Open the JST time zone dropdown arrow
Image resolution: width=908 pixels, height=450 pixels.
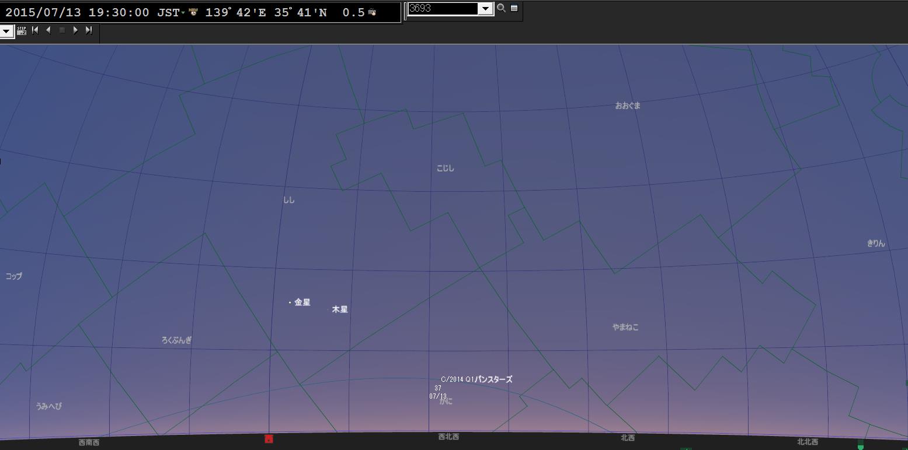183,13
